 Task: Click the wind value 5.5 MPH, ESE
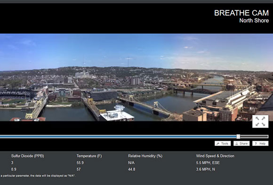(208, 163)
